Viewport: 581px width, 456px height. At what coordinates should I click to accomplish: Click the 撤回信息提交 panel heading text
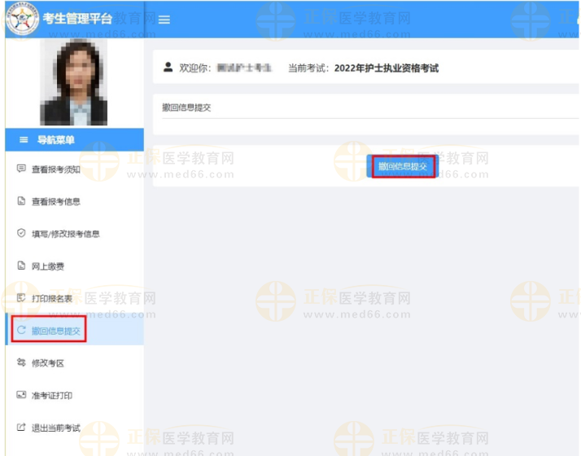[187, 107]
